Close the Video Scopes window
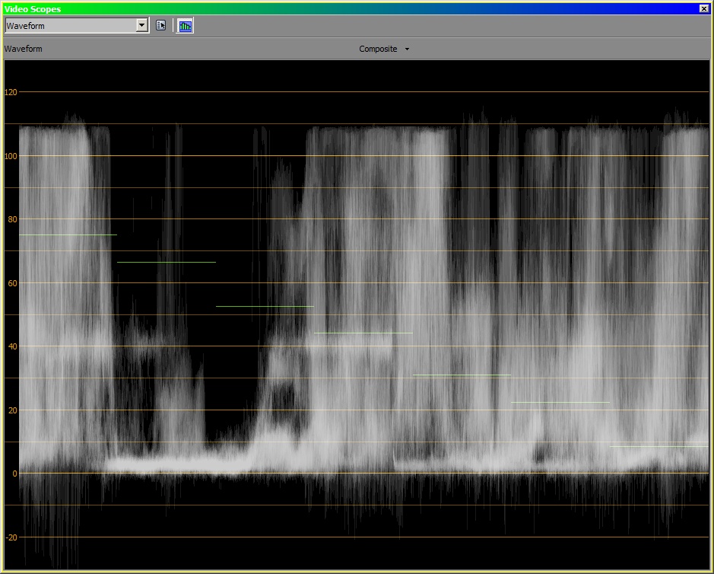Image resolution: width=714 pixels, height=574 pixels. [703, 8]
